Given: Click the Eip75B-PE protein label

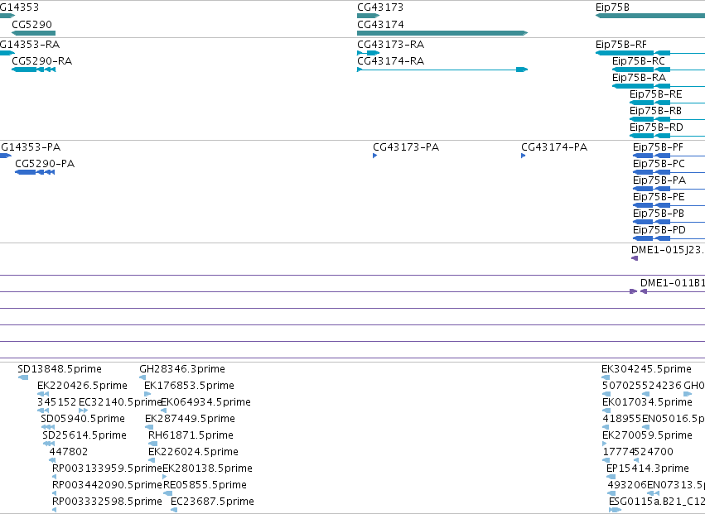Looking at the screenshot, I should coord(659,197).
